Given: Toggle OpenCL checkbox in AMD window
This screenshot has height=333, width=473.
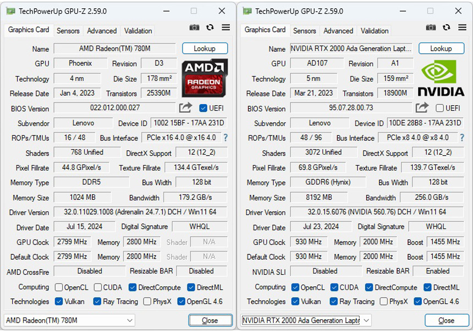Looking at the screenshot, I should pyautogui.click(x=59, y=287).
